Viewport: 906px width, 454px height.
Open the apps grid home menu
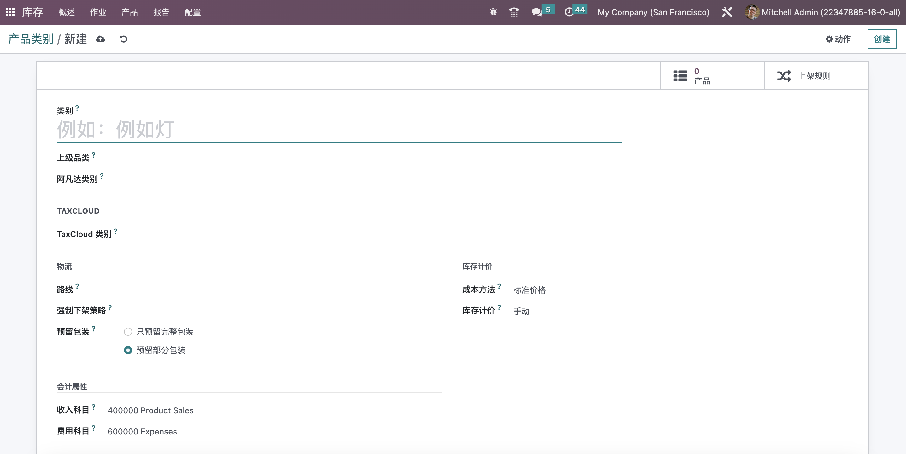pyautogui.click(x=10, y=12)
